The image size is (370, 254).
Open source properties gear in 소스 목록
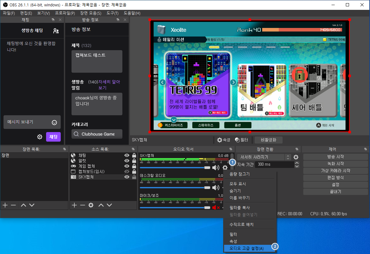pos(91,205)
